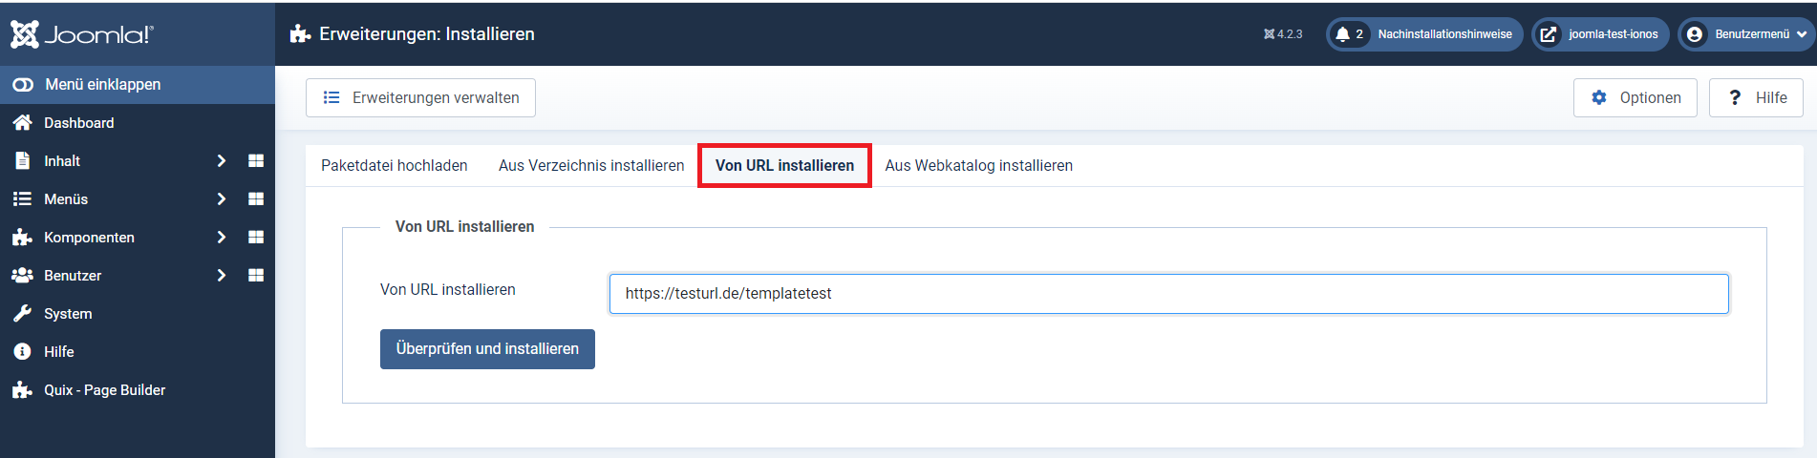Open the Benutzermenü dropdown
The width and height of the screenshot is (1817, 458).
click(x=1746, y=34)
